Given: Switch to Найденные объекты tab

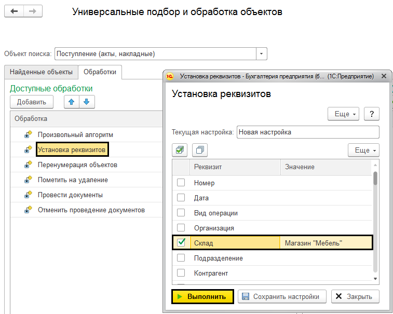Looking at the screenshot, I should (40, 72).
